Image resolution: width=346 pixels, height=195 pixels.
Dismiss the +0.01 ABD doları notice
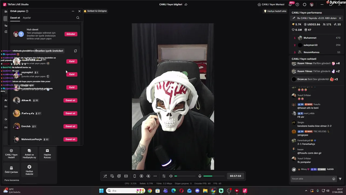pos(340,18)
